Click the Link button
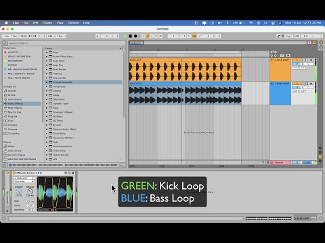This screenshot has width=325, height=243. (x=7, y=36)
